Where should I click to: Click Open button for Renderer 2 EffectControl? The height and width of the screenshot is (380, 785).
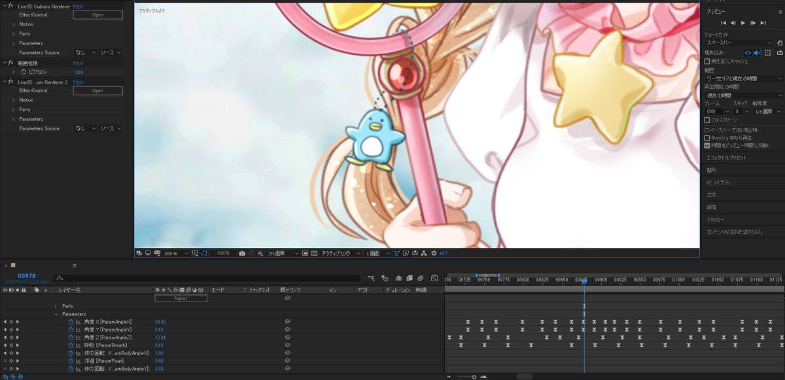(x=97, y=91)
